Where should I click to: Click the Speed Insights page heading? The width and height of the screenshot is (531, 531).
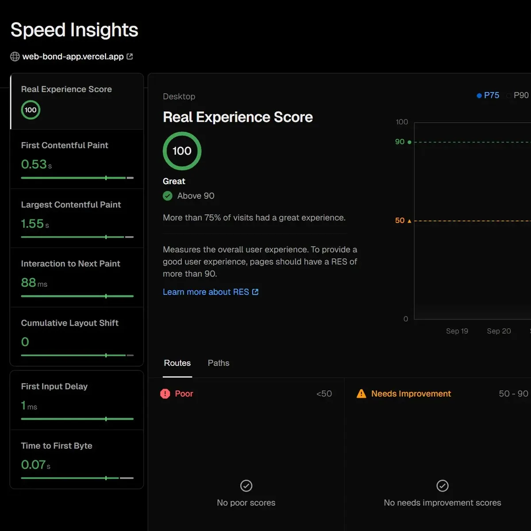tap(74, 30)
